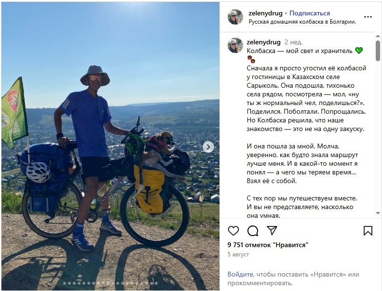This screenshot has width=382, height=291.
Task: Follow the account via Подписаться
Action: (x=309, y=13)
